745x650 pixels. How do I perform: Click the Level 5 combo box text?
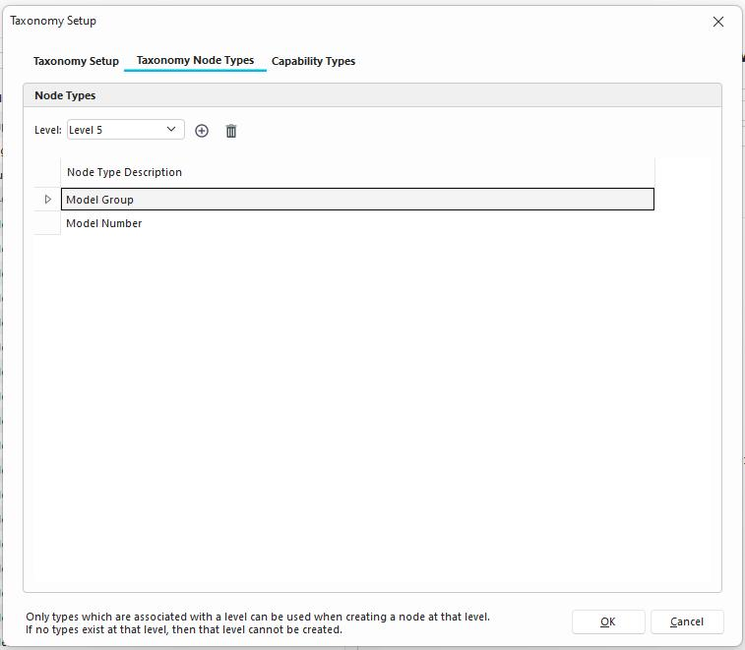click(110, 130)
